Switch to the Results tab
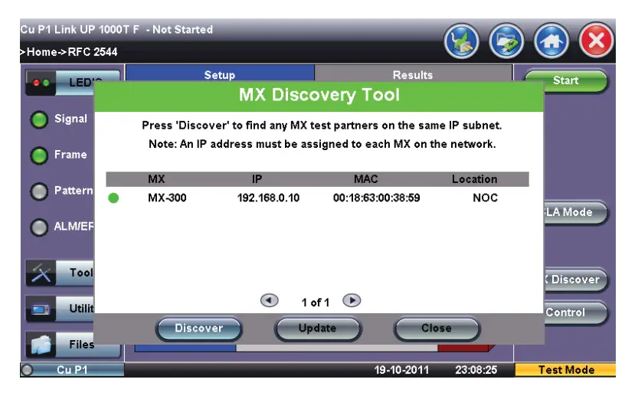 [x=413, y=74]
